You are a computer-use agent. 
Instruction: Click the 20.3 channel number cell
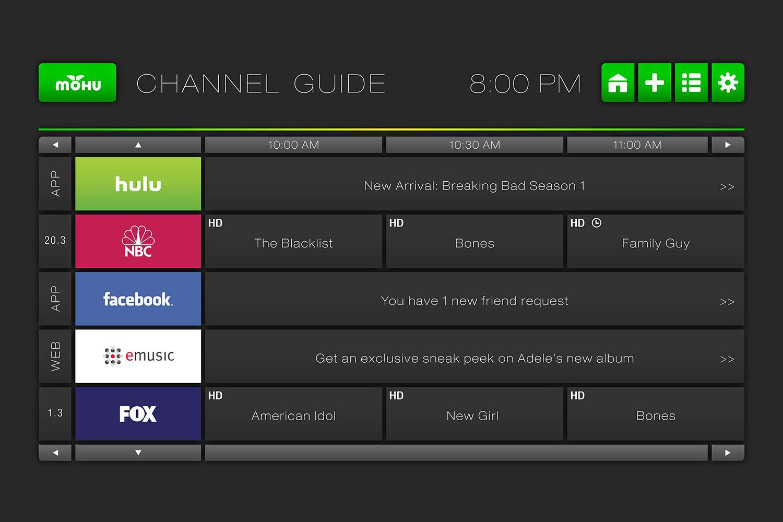click(55, 241)
